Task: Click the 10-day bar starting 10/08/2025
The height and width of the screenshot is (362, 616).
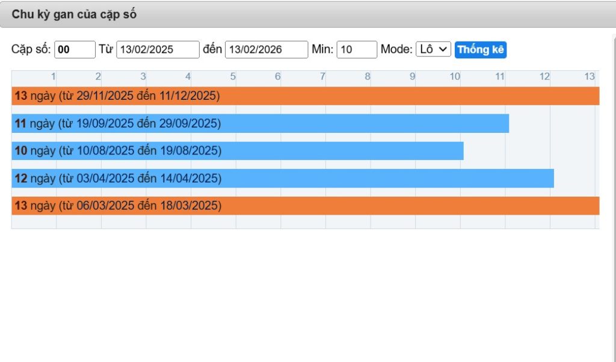Action: pos(237,150)
